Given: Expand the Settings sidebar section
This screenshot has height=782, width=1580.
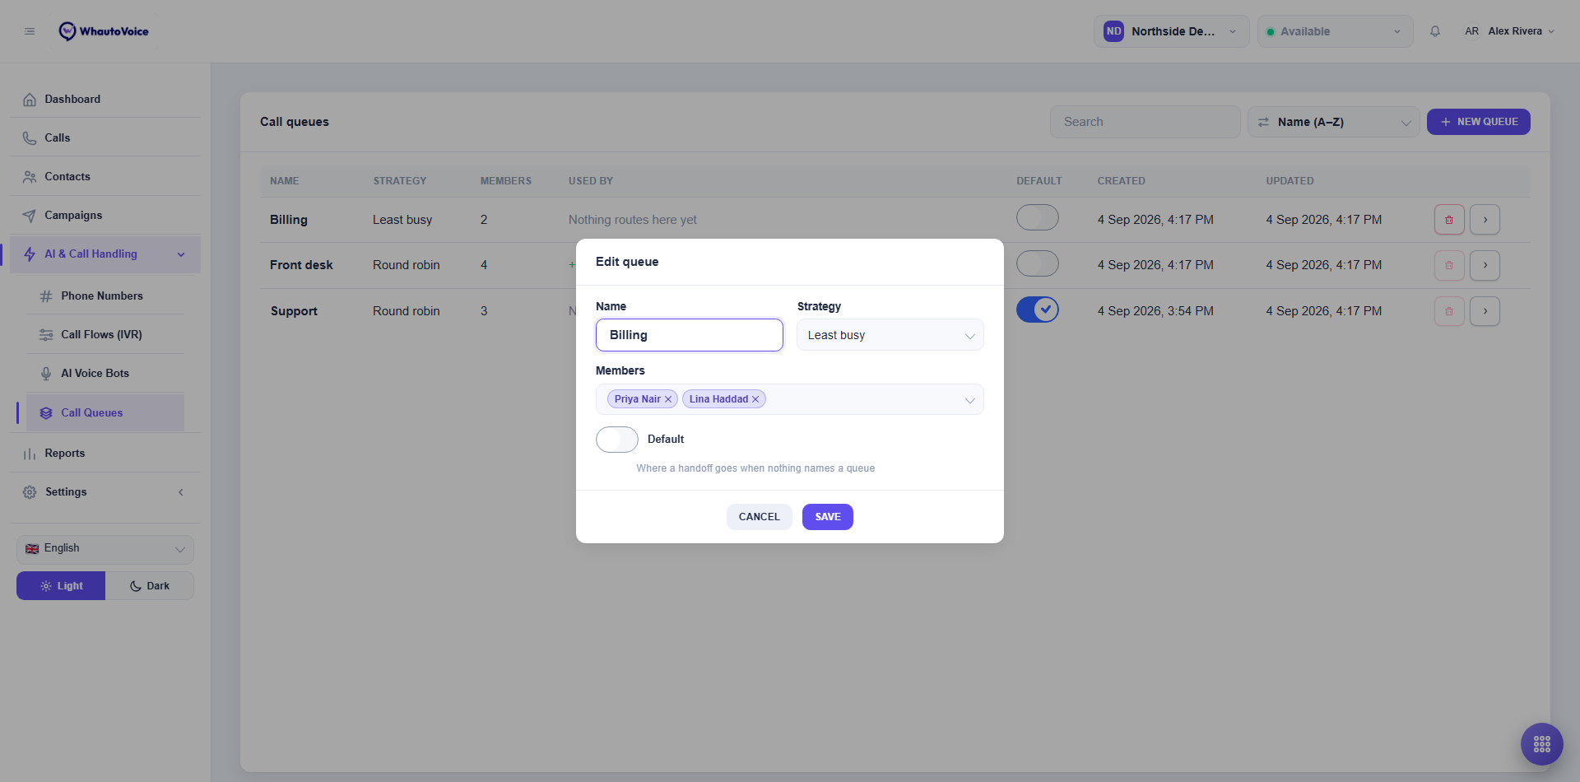Looking at the screenshot, I should coord(105,492).
